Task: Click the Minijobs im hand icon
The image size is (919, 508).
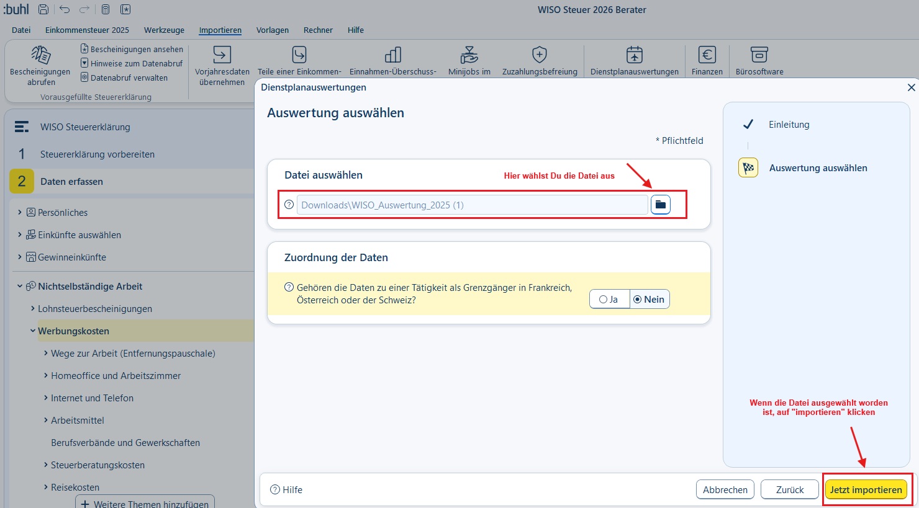Action: point(469,55)
